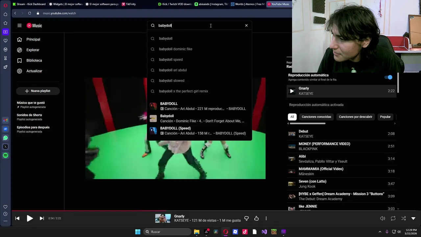The image size is (421, 237).
Task: Select 'Canciones conocidas' filter chip
Action: click(x=316, y=117)
